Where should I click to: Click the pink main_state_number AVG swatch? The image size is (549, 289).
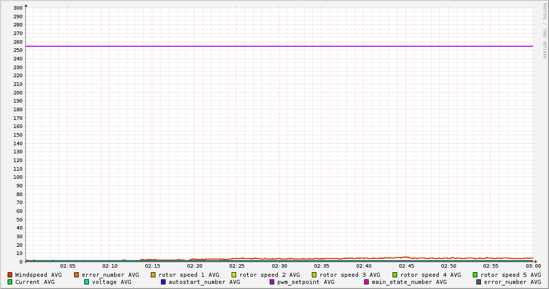(366, 282)
